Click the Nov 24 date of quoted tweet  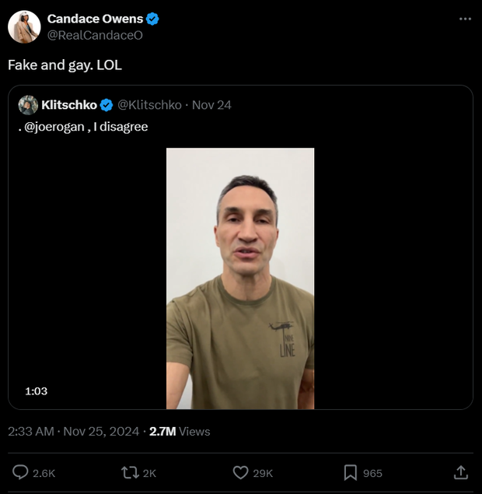(211, 105)
